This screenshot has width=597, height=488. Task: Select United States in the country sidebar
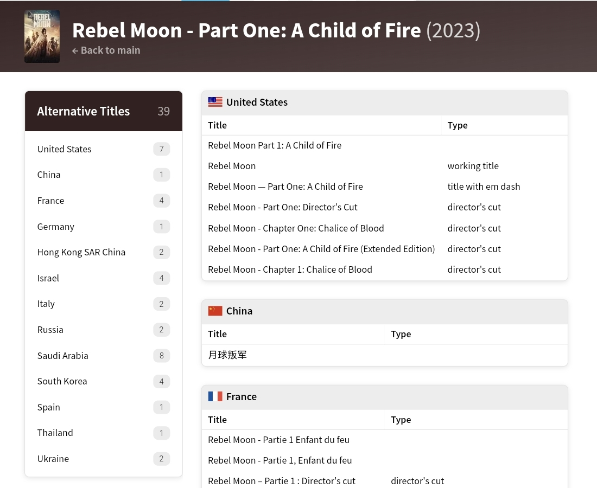point(64,149)
